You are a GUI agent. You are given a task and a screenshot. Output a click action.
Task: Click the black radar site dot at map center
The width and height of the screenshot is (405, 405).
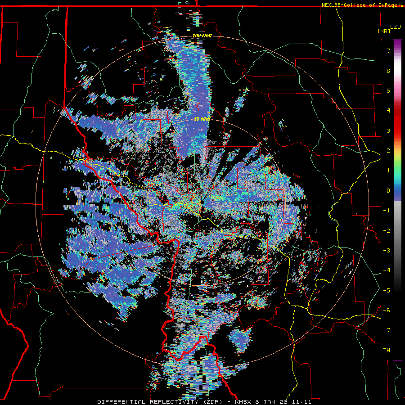coord(202,202)
